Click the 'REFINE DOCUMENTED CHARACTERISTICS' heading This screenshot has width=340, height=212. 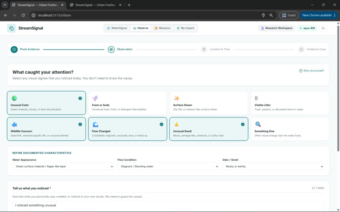(42, 153)
